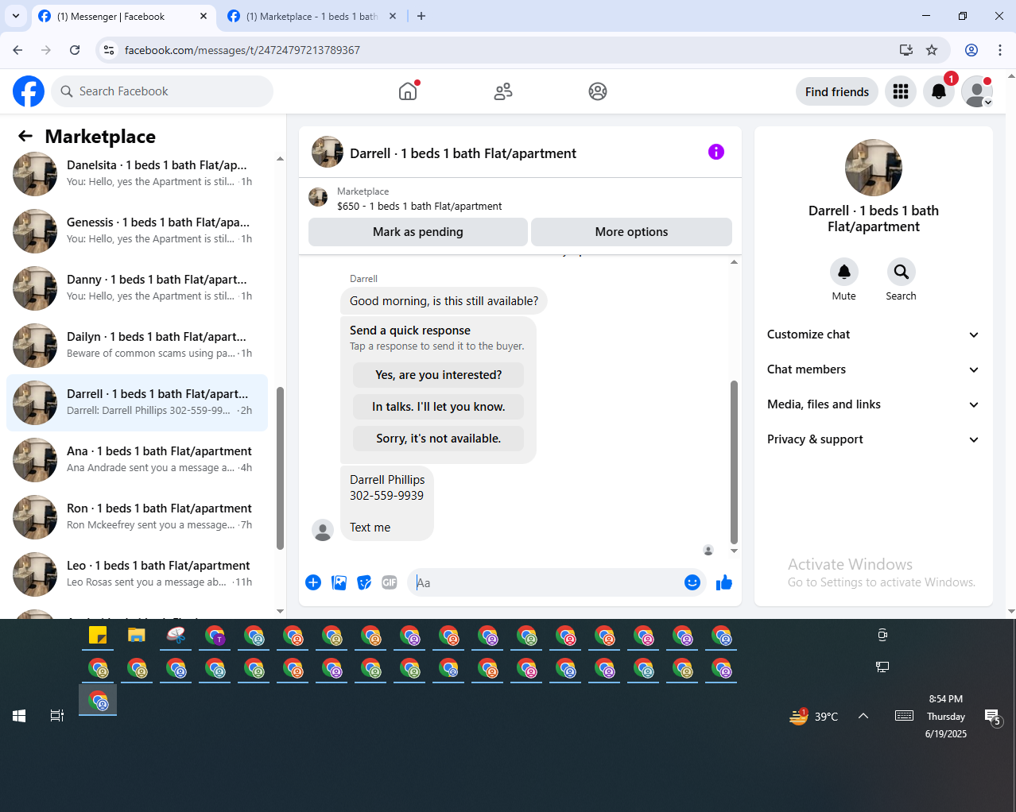
Task: Open more actions plus icon in composer
Action: click(x=313, y=582)
